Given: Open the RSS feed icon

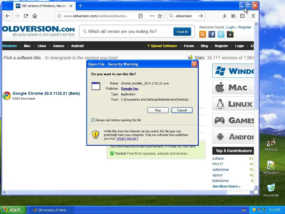Looking at the screenshot, I should [203, 34].
